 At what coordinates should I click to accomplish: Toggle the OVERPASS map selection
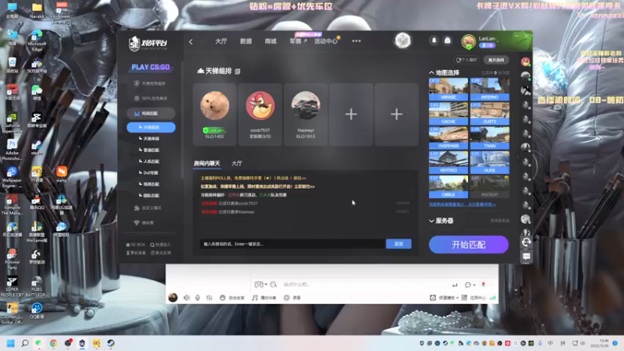[448, 138]
